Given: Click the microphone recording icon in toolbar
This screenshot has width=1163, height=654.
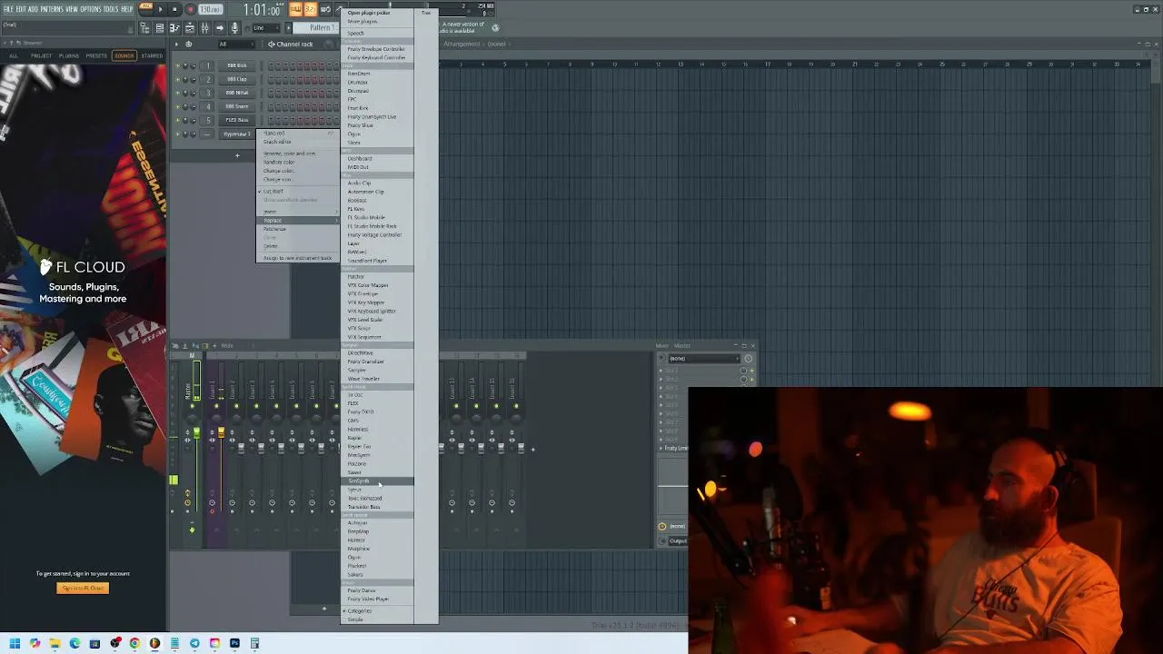Looking at the screenshot, I should tap(234, 28).
